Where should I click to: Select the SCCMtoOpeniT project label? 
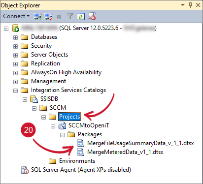click(89, 125)
